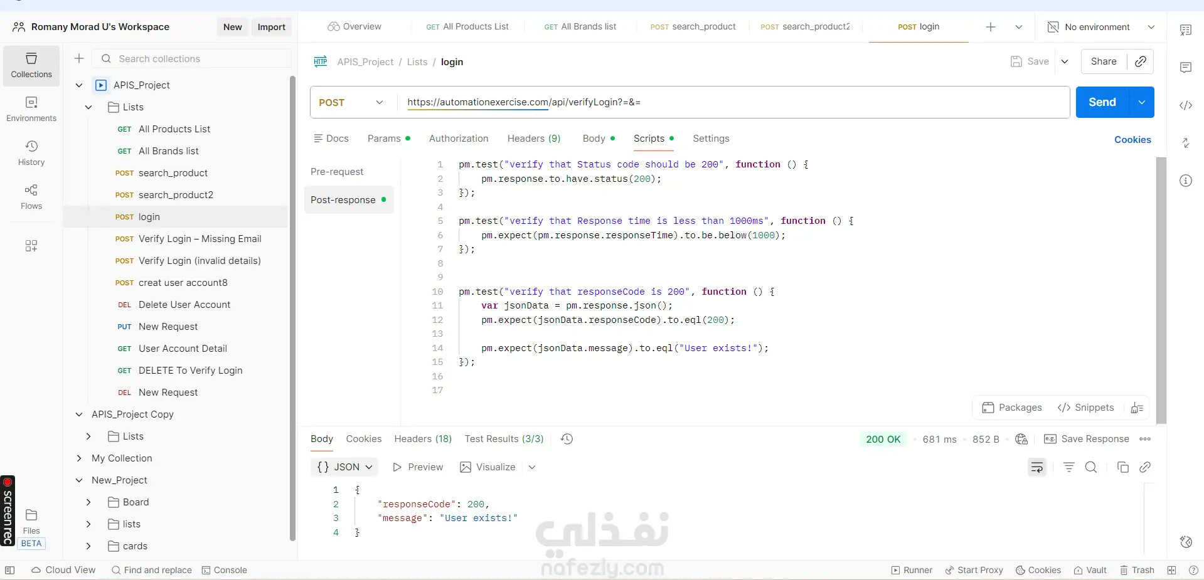The width and height of the screenshot is (1204, 580).
Task: Click the Search collections field
Action: click(x=192, y=58)
